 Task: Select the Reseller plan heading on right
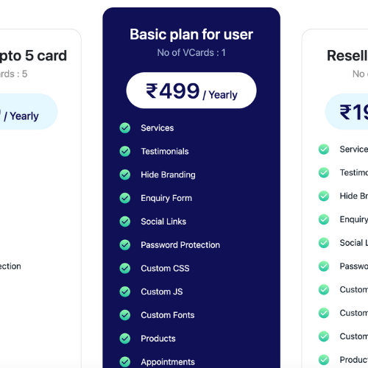click(347, 56)
